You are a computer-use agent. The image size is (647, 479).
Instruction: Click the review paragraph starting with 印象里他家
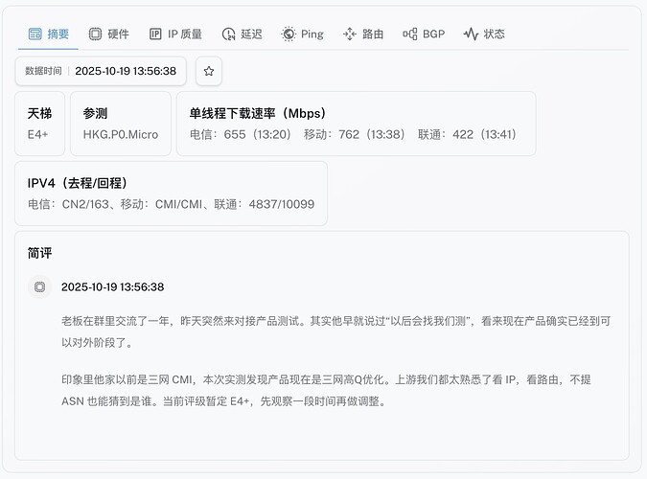[x=331, y=391]
